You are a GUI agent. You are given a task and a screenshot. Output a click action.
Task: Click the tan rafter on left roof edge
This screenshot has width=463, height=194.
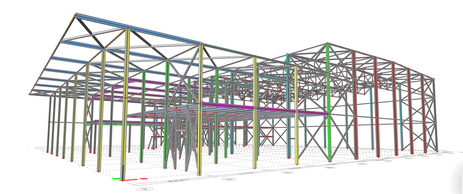(x=67, y=28)
